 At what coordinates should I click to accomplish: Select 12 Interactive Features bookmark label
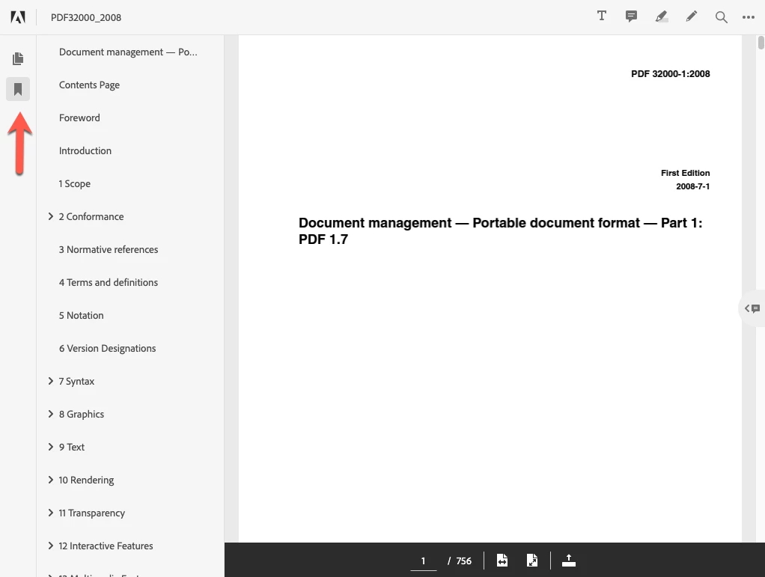(x=106, y=546)
